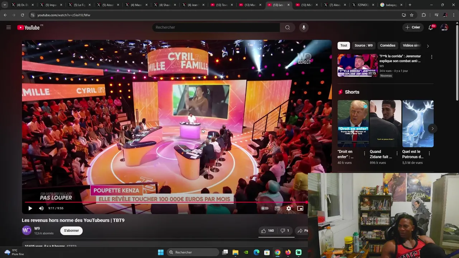Image resolution: width=459 pixels, height=258 pixels.
Task: Open Microsoft Edge from the taskbar
Action: pos(256,252)
